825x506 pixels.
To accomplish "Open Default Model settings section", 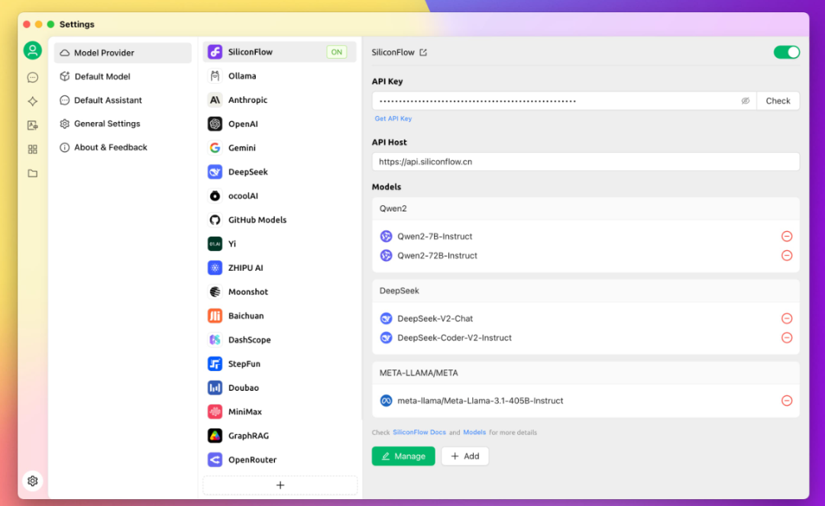I will (122, 76).
